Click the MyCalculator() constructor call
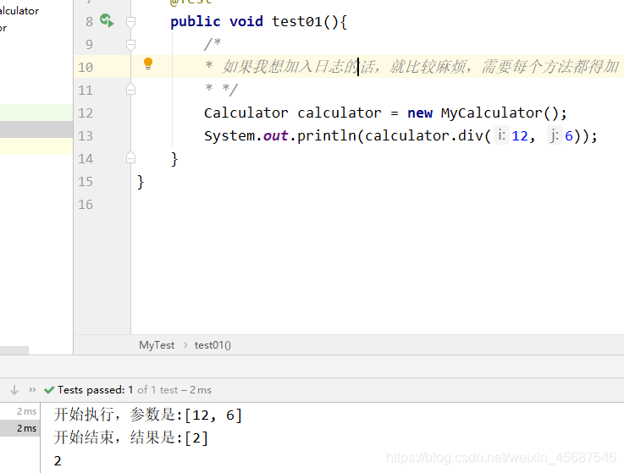The width and height of the screenshot is (624, 473). tap(500, 113)
